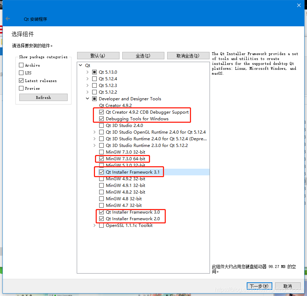Expand the Qt 5.13.0 node
307x296 pixels.
(x=87, y=72)
